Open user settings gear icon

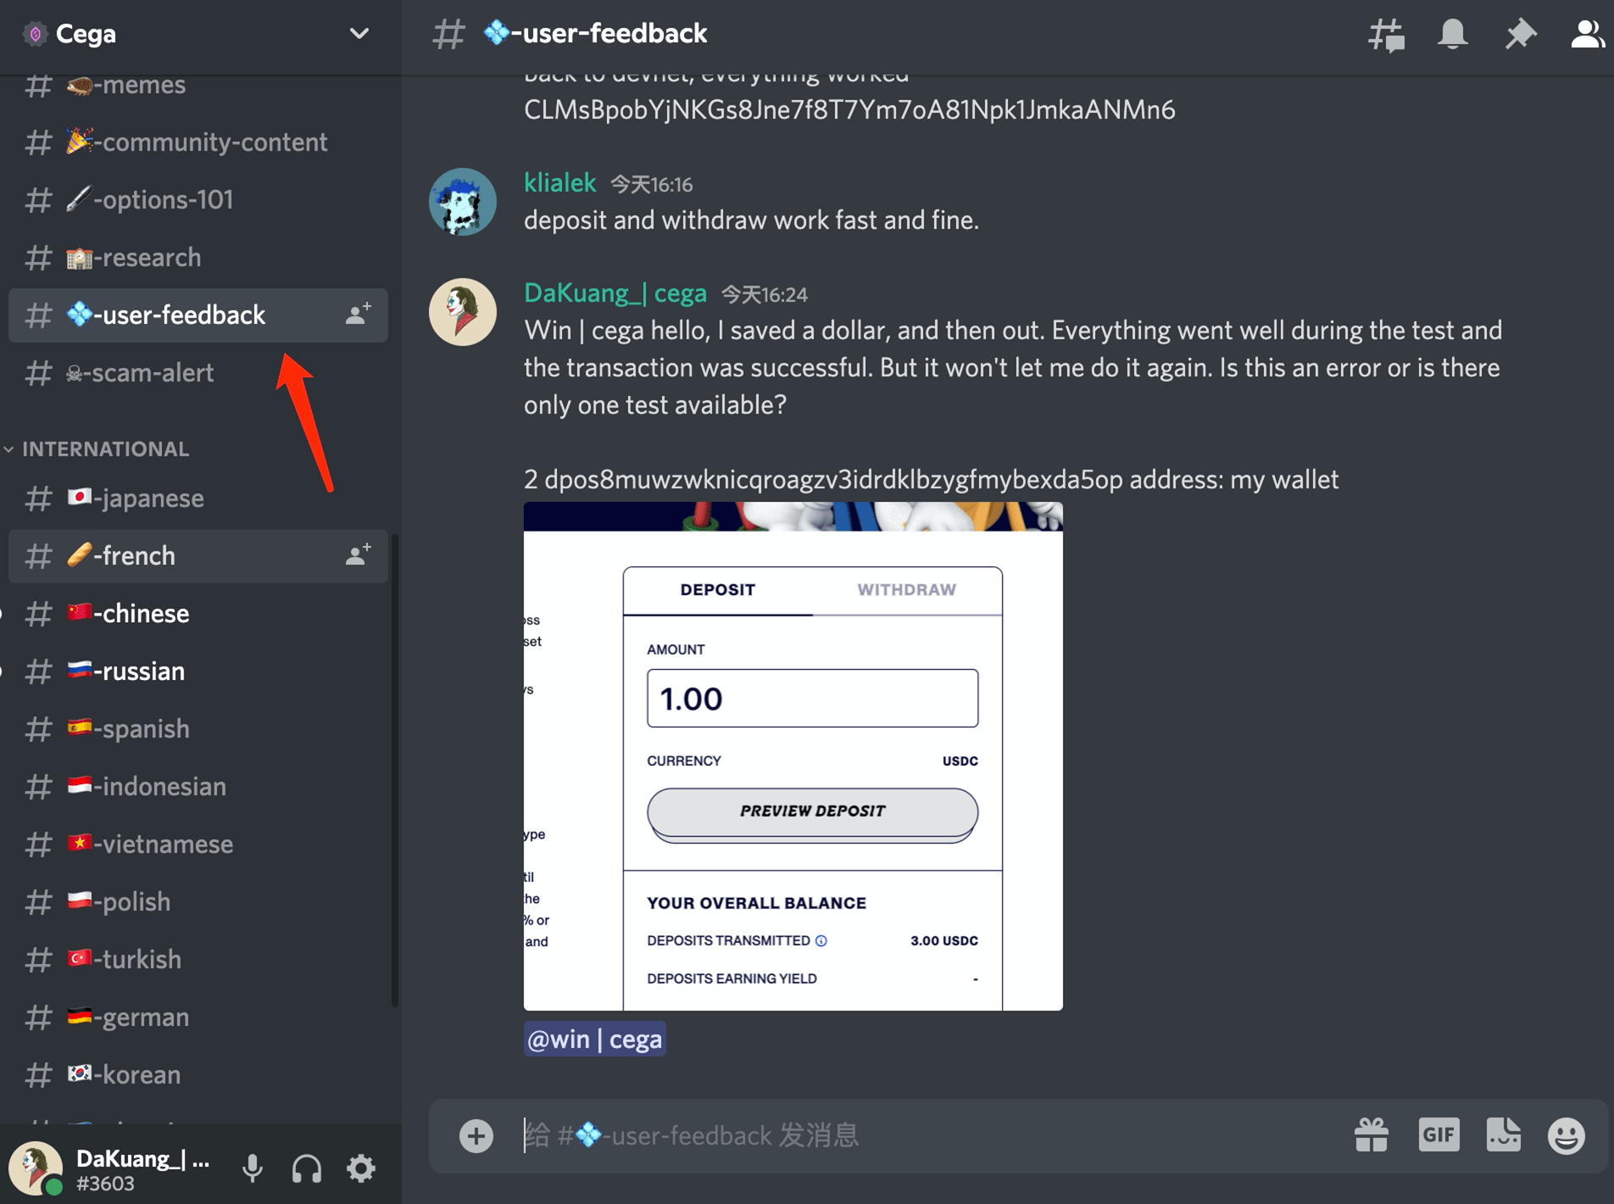point(361,1168)
